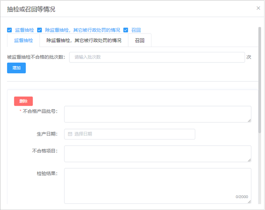Focus the 请输入批次数 input field
265x210 pixels.
click(x=157, y=57)
